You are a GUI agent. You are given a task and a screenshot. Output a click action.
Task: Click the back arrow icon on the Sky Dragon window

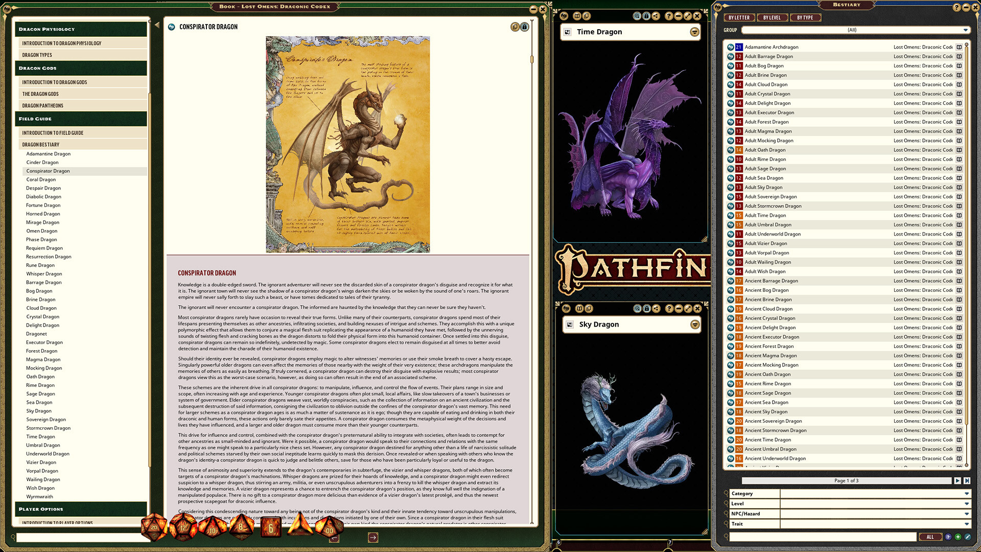[x=566, y=309]
